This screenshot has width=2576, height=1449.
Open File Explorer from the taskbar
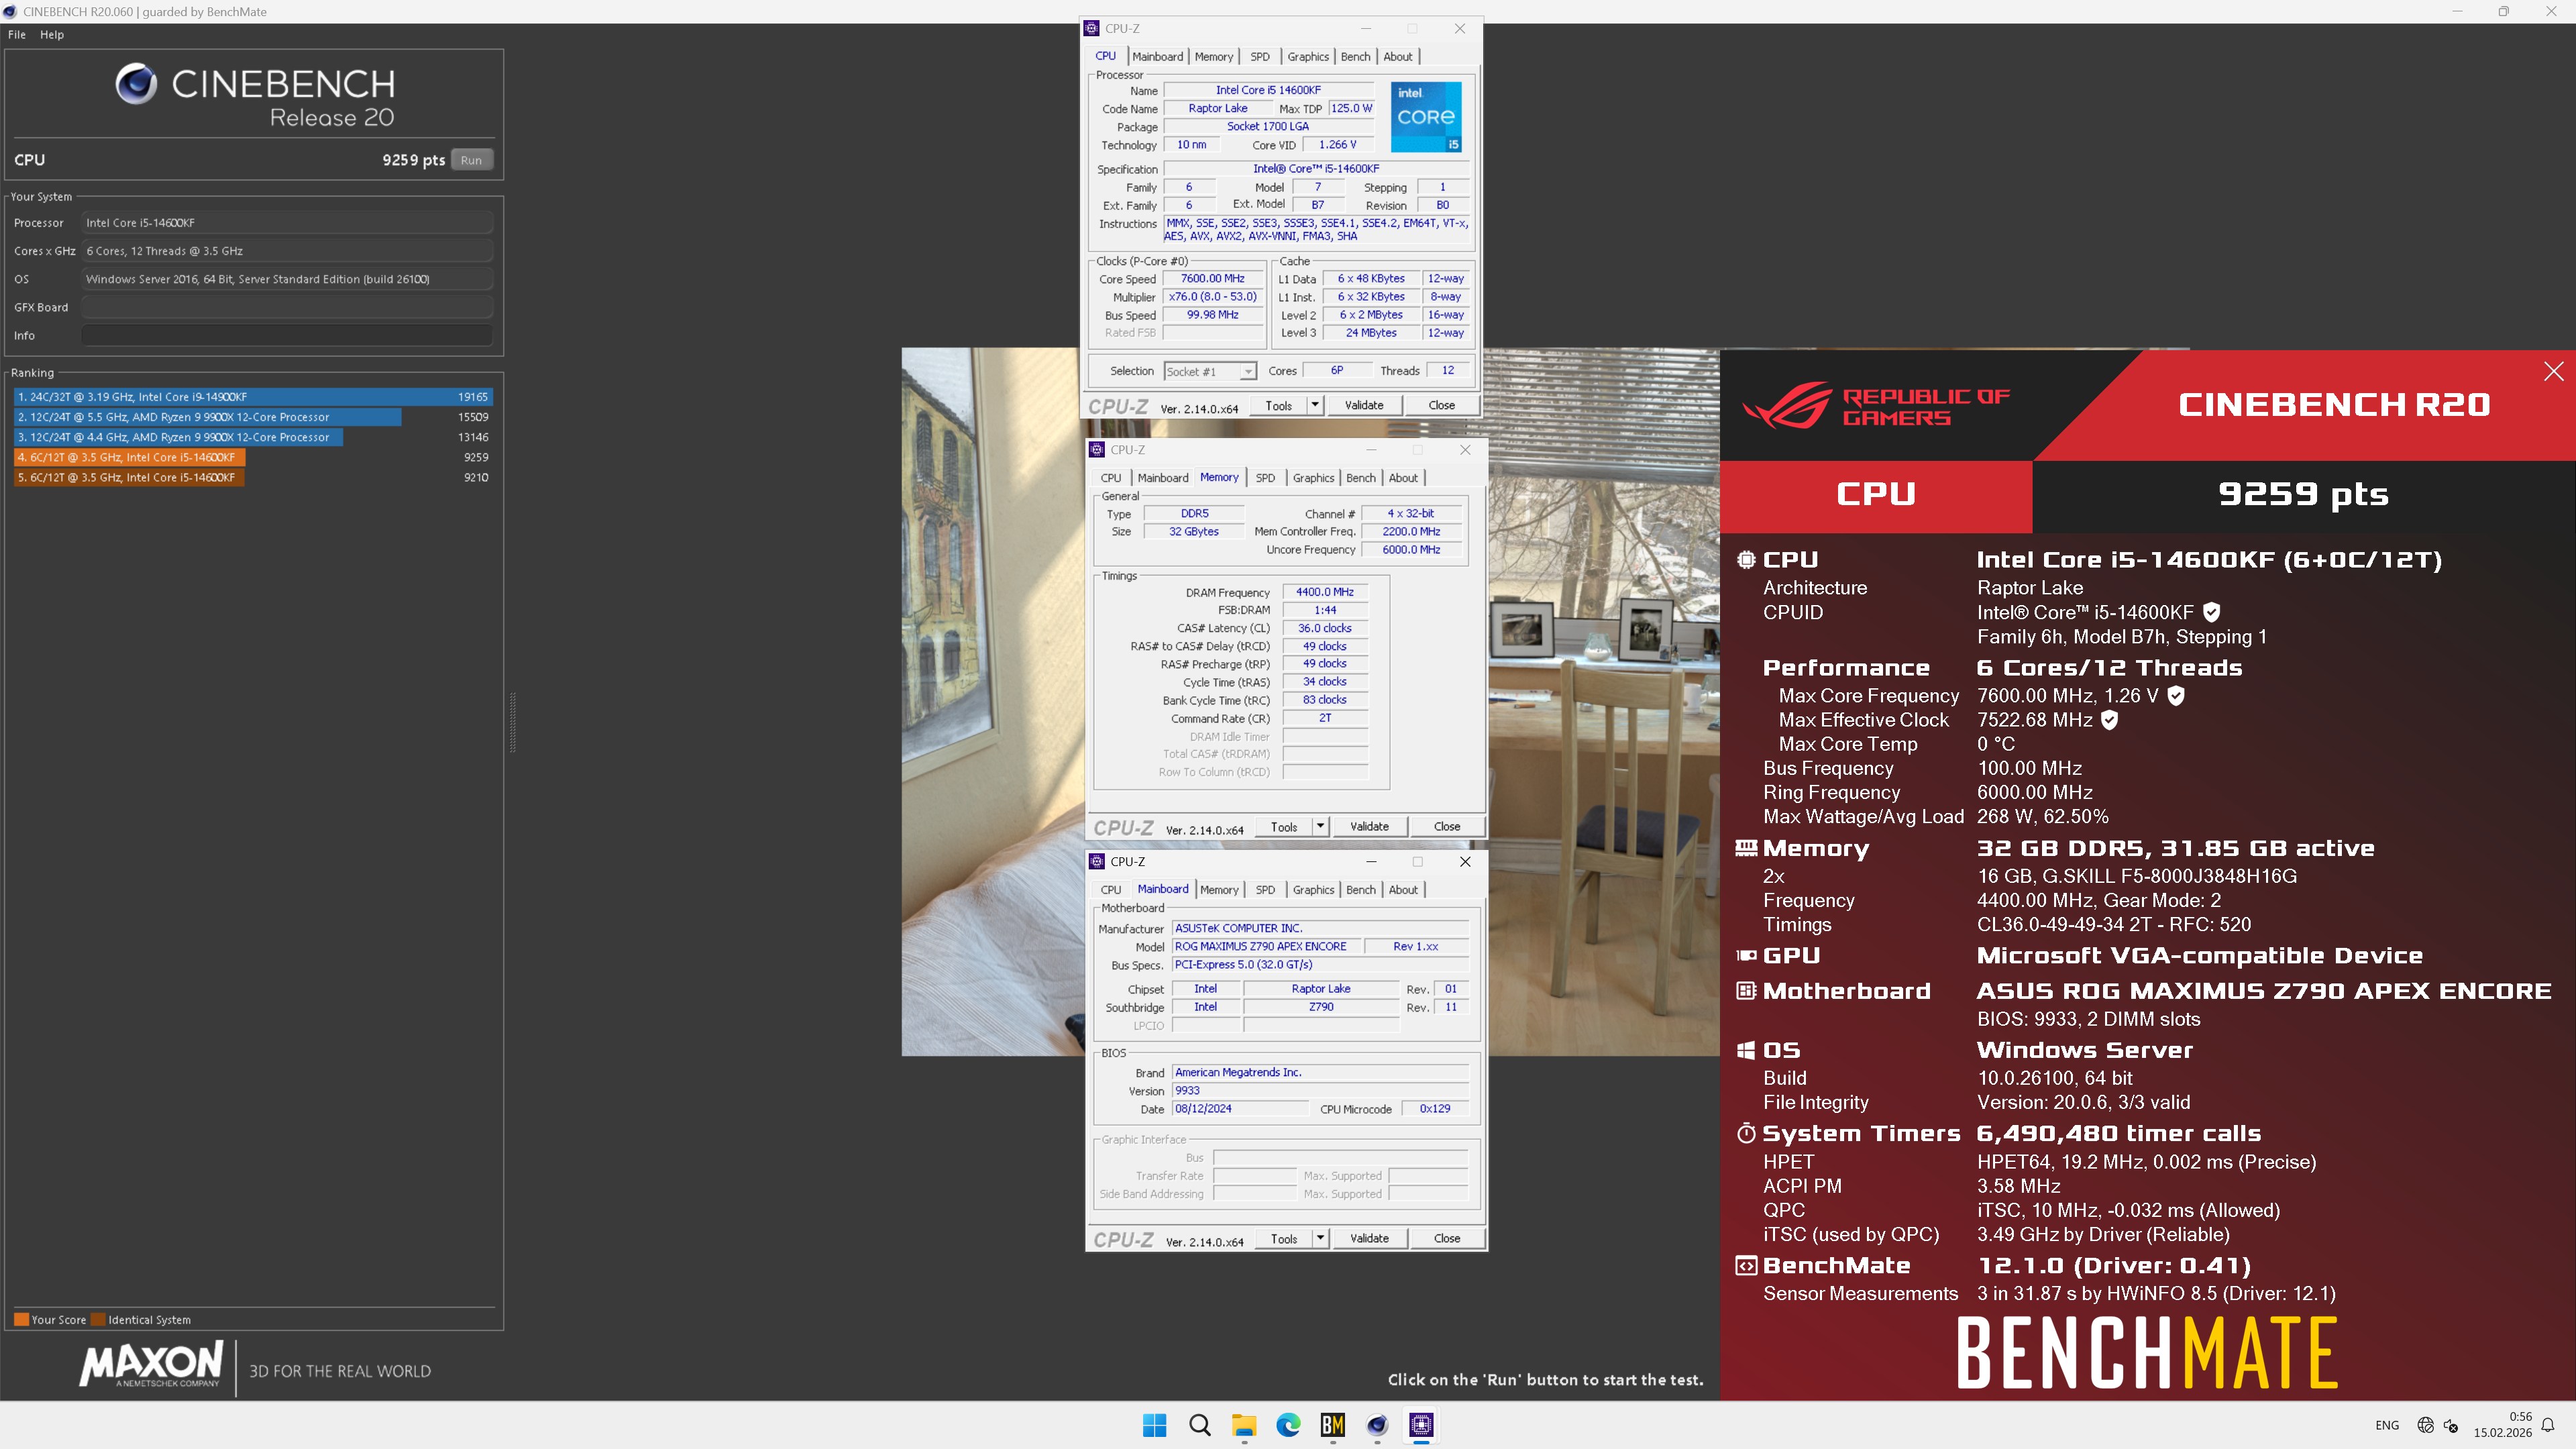(1244, 1425)
